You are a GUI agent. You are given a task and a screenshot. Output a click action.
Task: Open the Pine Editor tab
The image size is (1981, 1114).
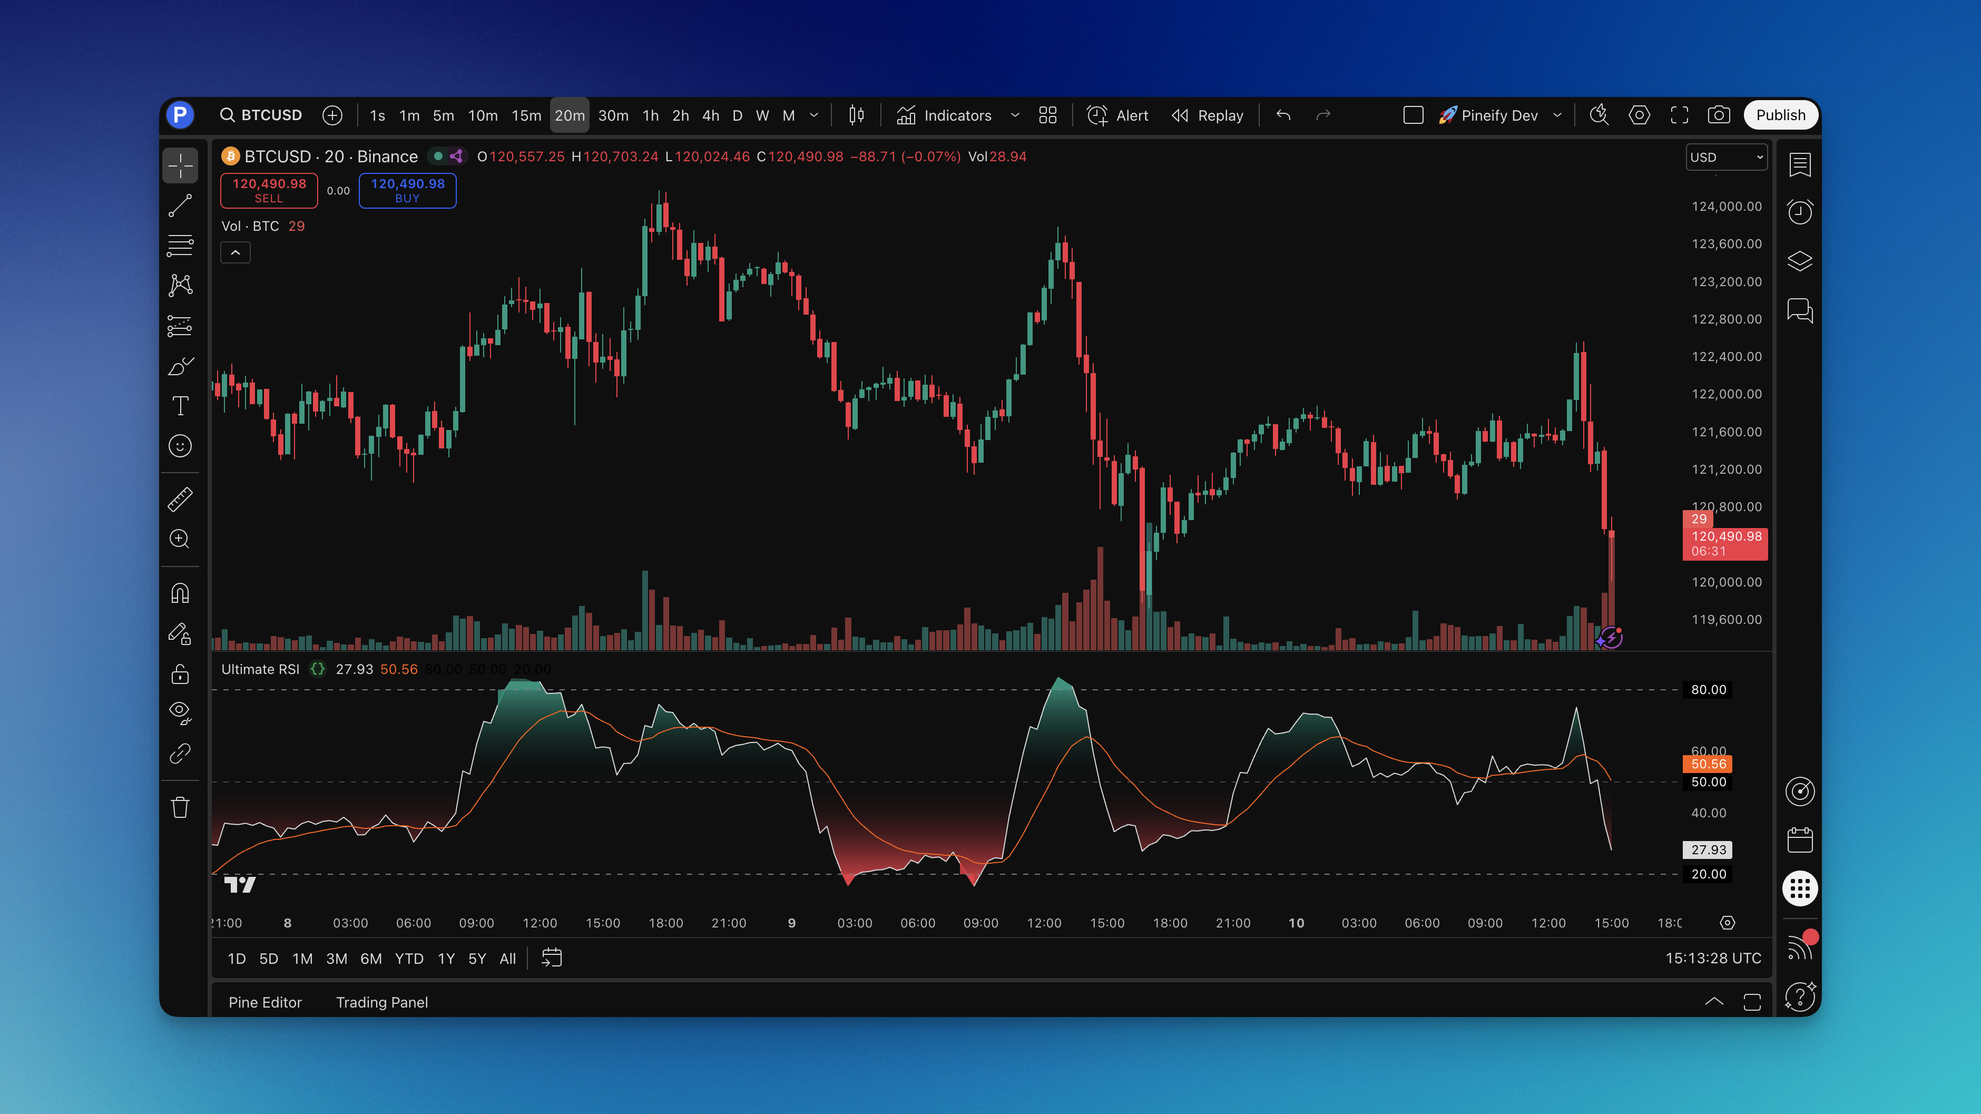click(x=264, y=1002)
